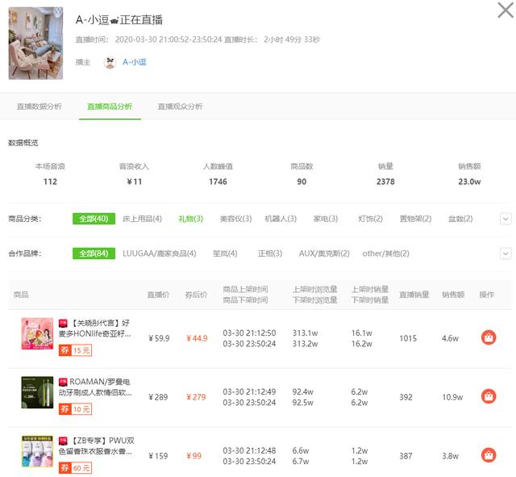Filter by 礼物(3) category
The width and height of the screenshot is (516, 477).
point(190,219)
